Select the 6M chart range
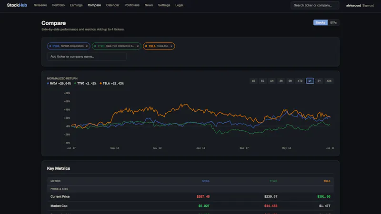The width and height of the screenshot is (381, 214). point(290,81)
